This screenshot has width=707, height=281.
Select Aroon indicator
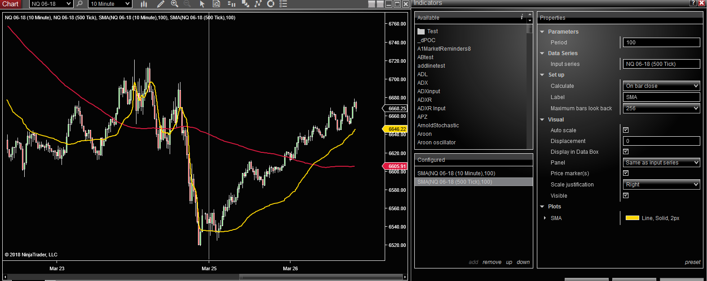coord(425,134)
